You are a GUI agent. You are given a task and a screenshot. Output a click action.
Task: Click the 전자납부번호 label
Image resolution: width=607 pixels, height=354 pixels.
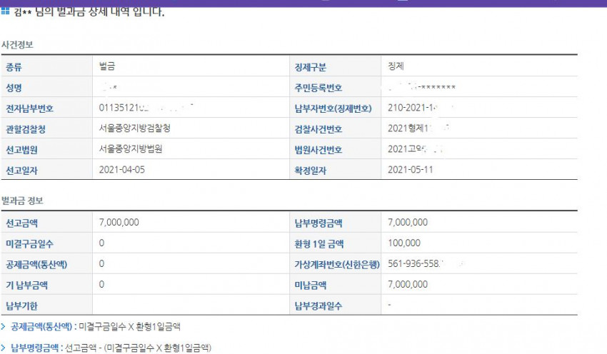tap(29, 108)
